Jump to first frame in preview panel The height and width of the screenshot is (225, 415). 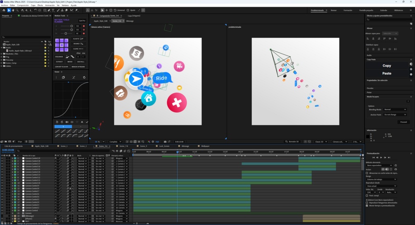click(x=373, y=158)
